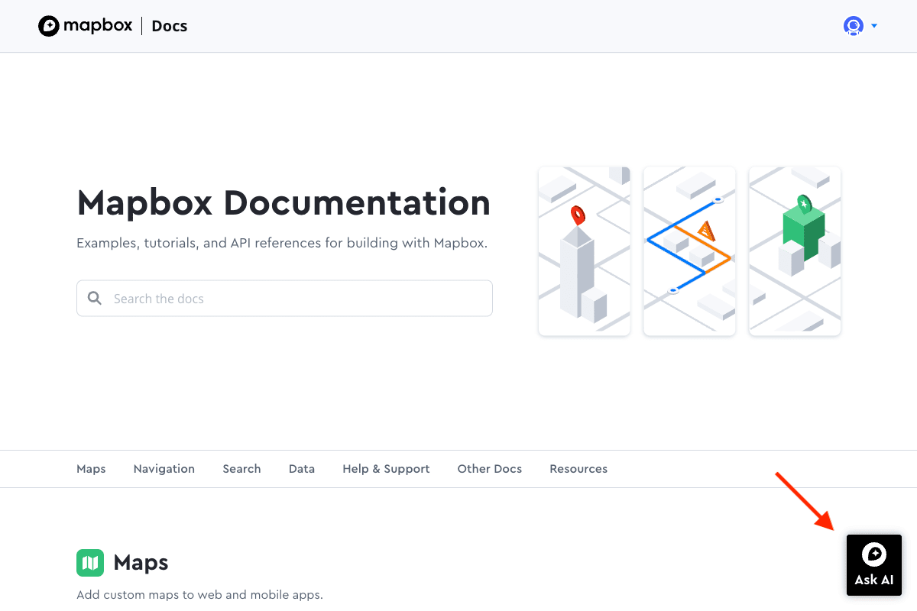The width and height of the screenshot is (917, 611).
Task: Click the route navigation illustration card
Action: click(689, 251)
